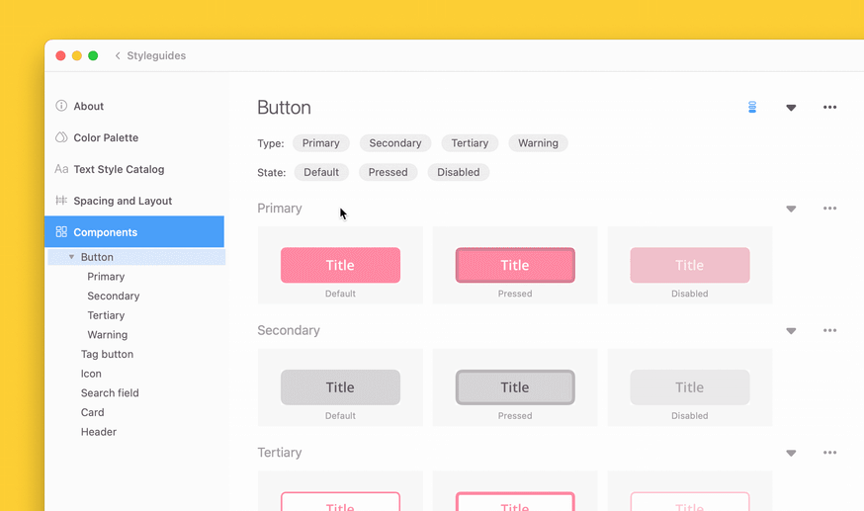Open Card component in sidebar
This screenshot has height=511, width=864.
coord(92,412)
